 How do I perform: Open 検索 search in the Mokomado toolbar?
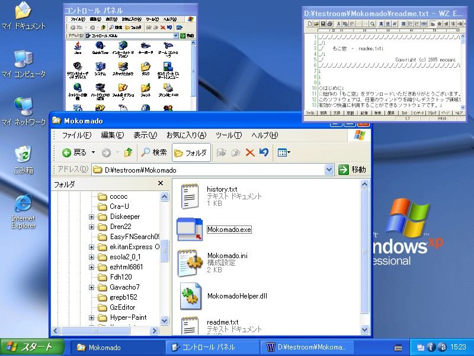pyautogui.click(x=154, y=152)
